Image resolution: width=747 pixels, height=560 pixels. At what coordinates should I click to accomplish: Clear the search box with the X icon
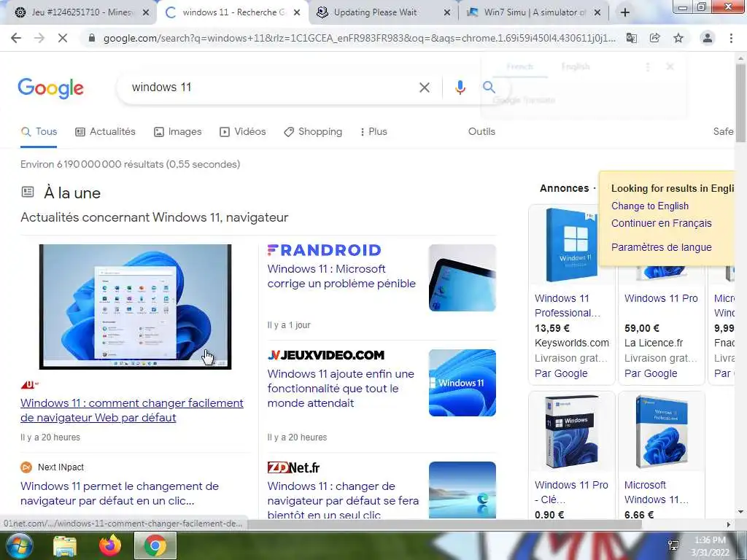tap(425, 87)
